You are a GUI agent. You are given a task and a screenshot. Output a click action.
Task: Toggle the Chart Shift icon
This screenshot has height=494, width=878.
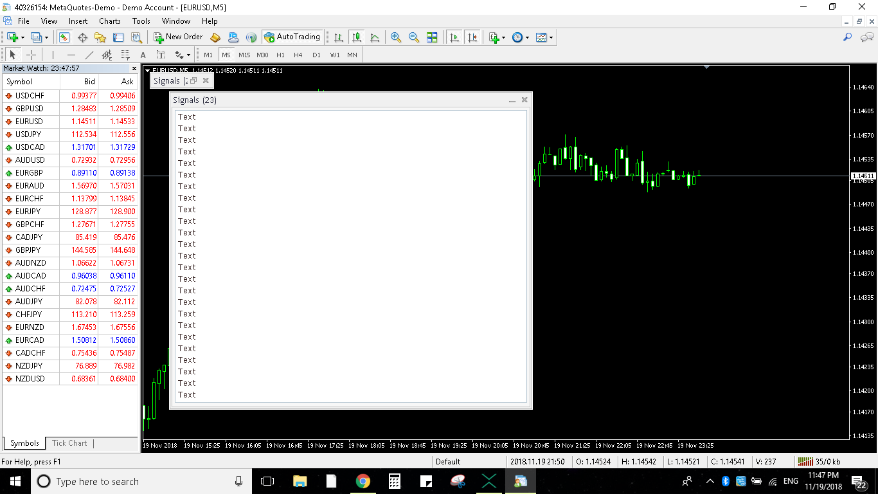pos(472,37)
